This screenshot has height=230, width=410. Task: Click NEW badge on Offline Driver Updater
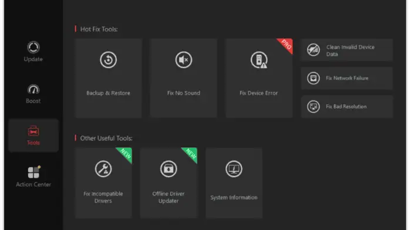click(191, 154)
